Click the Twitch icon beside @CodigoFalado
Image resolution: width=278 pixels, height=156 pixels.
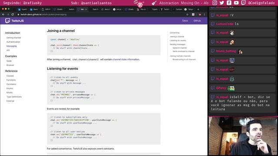click(243, 3)
